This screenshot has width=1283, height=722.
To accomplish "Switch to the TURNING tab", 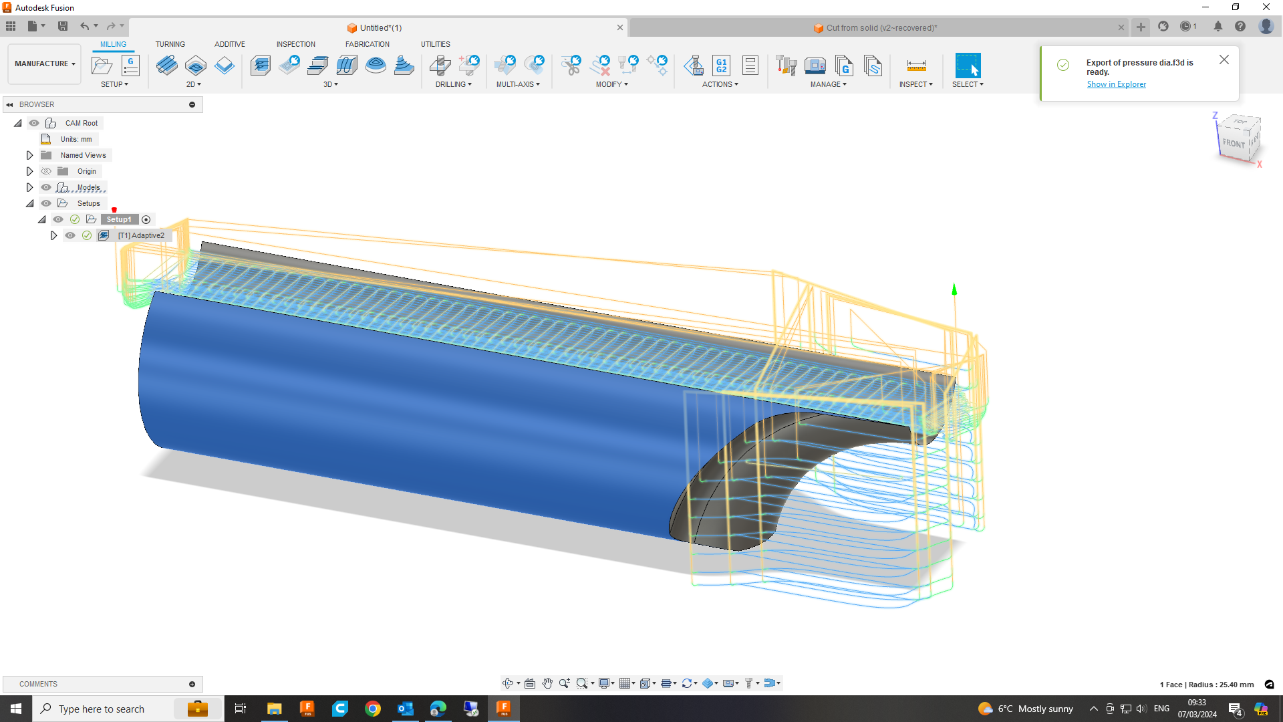I will point(170,44).
